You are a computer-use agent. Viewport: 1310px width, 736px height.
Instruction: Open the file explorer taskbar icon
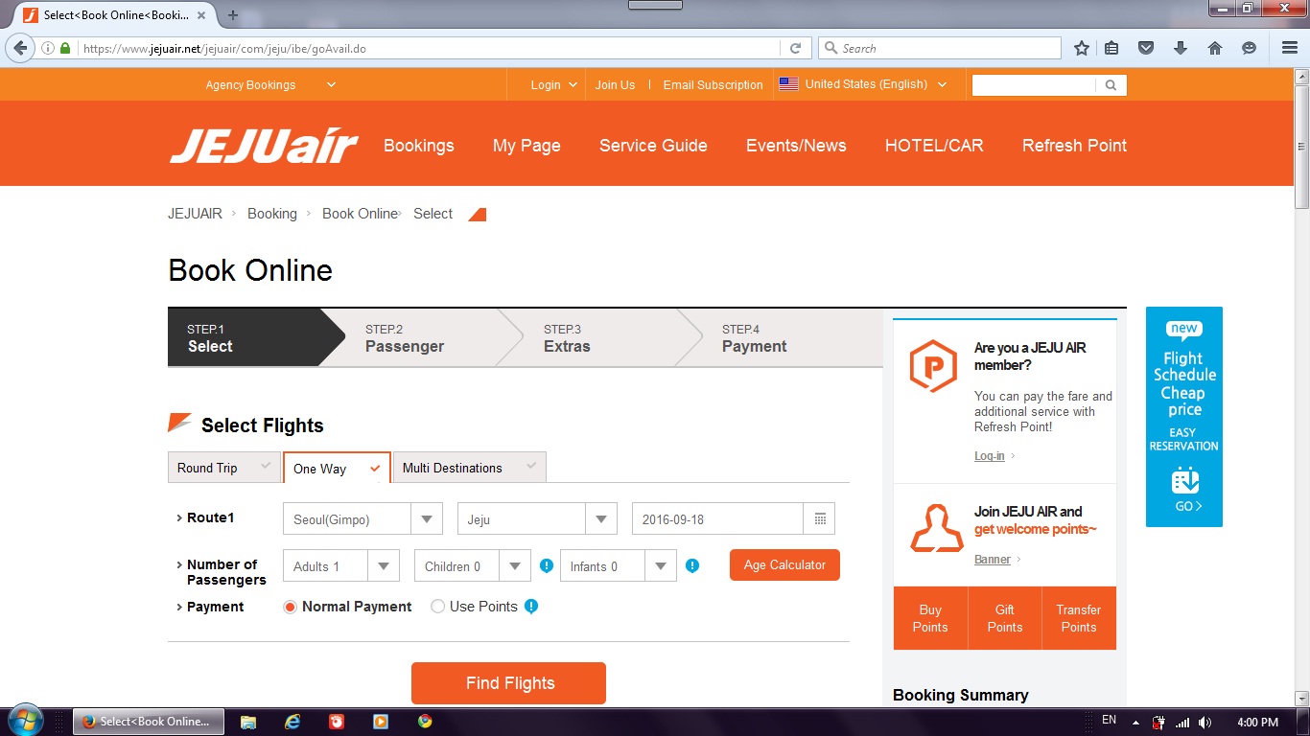pyautogui.click(x=248, y=722)
